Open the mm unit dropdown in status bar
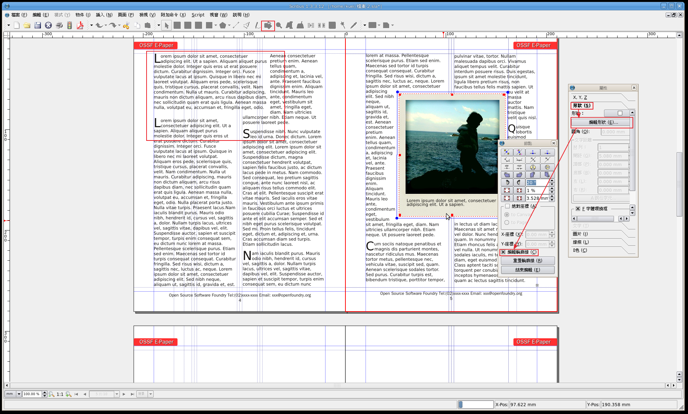688x414 pixels. click(x=19, y=394)
